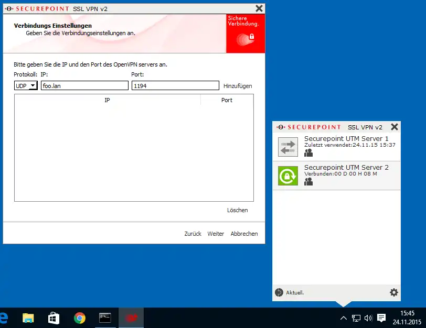Viewport: 426px width, 328px height.
Task: Proceed with the Weiter button
Action: 216,234
